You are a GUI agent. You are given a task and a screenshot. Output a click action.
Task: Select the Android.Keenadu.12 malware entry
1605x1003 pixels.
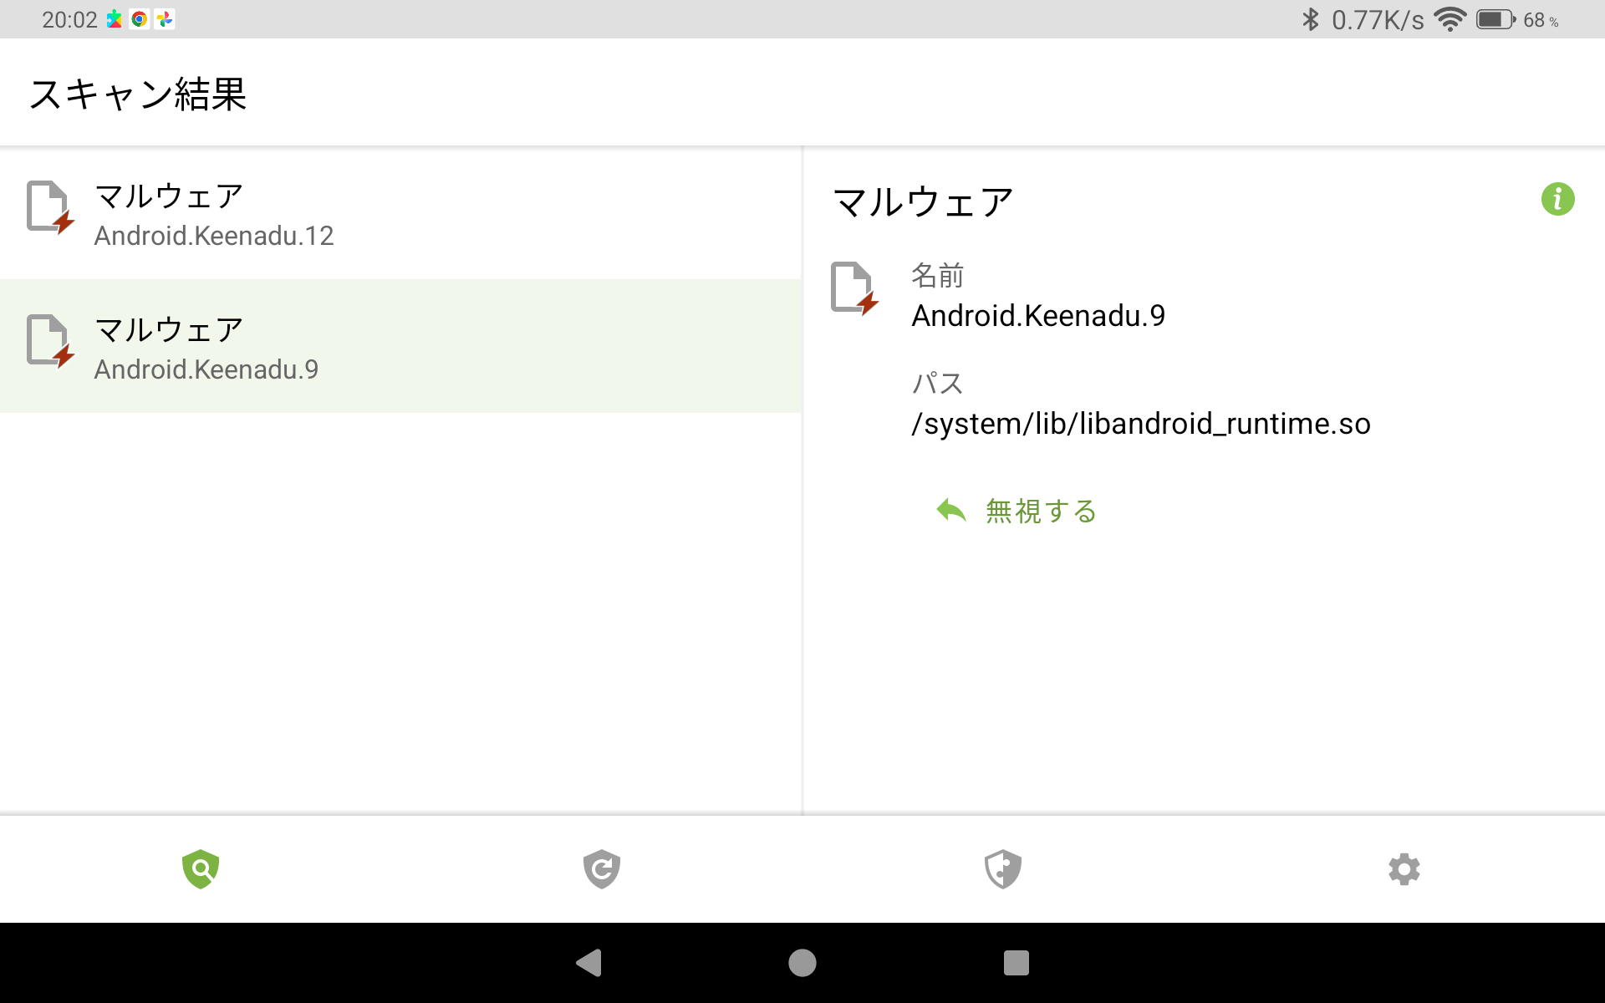[401, 214]
